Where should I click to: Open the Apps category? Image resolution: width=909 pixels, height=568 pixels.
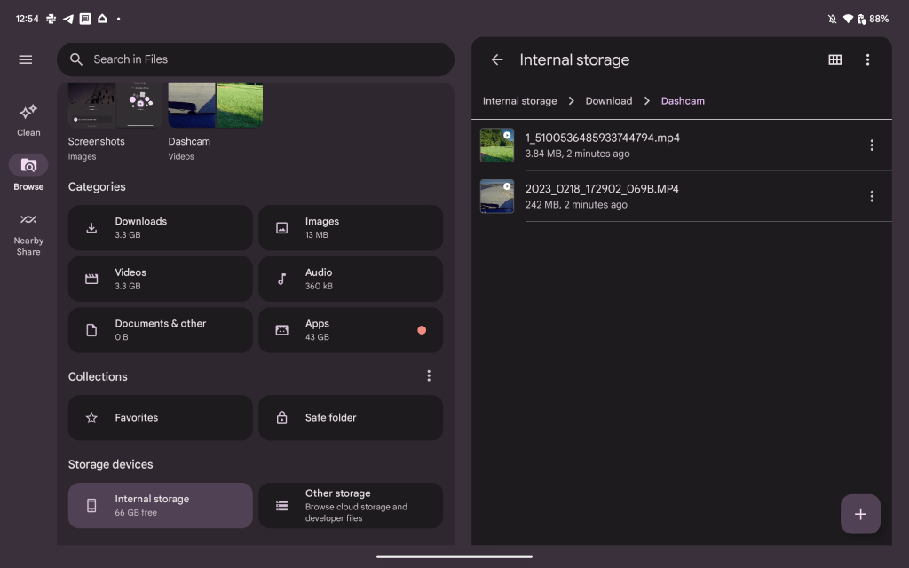[x=351, y=330]
